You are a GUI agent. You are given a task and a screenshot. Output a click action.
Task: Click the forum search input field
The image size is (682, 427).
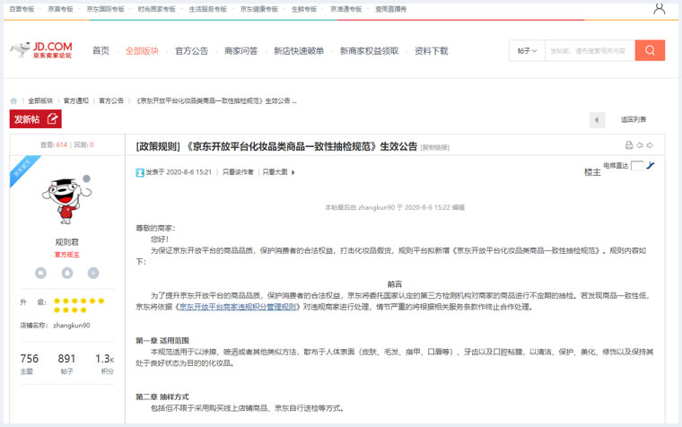click(x=590, y=51)
